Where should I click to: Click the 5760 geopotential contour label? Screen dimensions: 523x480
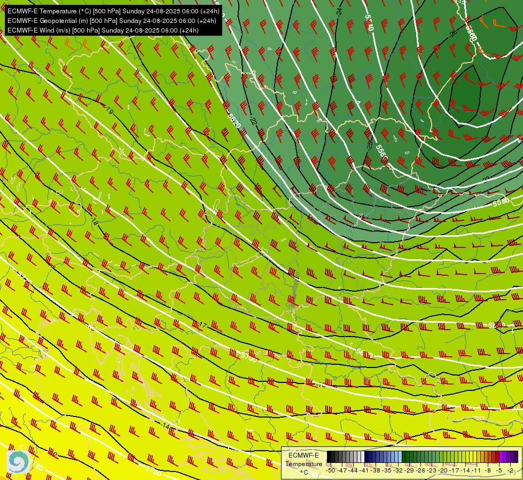click(153, 470)
